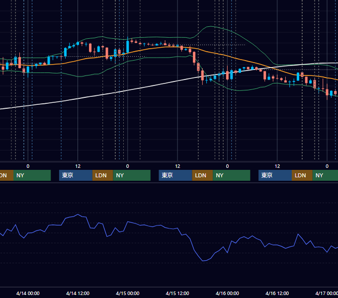Select the LDN session block on 4/15
338x298 pixels.
point(203,175)
